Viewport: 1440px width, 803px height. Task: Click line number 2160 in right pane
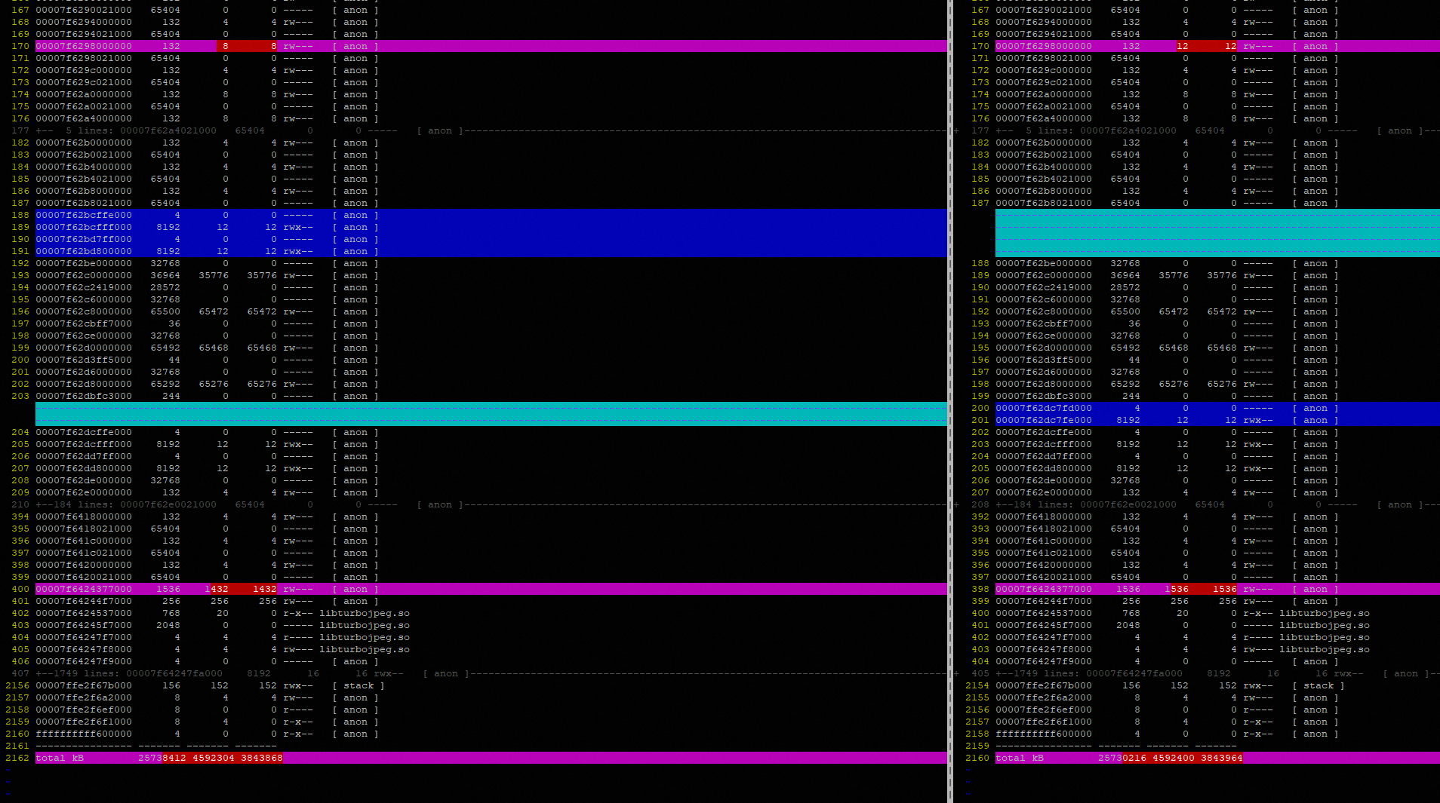(977, 758)
